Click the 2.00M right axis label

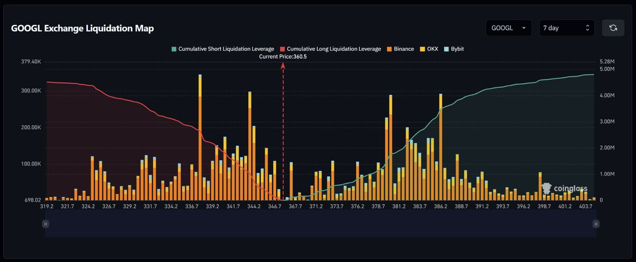point(606,147)
